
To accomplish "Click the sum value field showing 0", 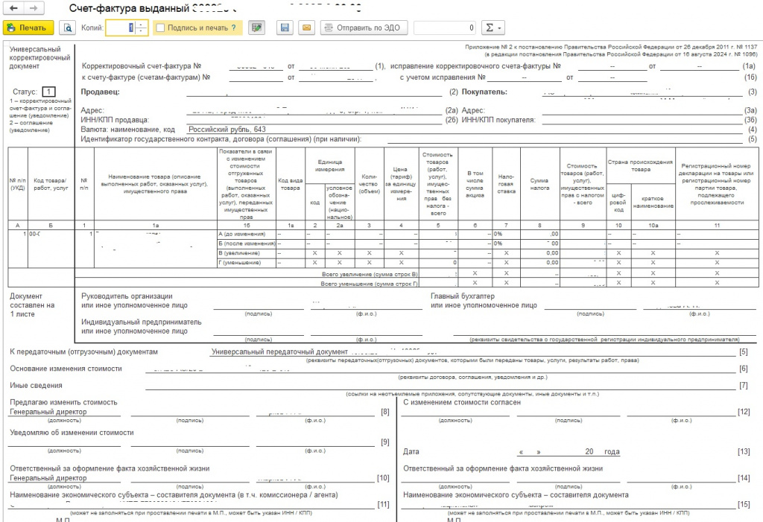I will [x=445, y=28].
